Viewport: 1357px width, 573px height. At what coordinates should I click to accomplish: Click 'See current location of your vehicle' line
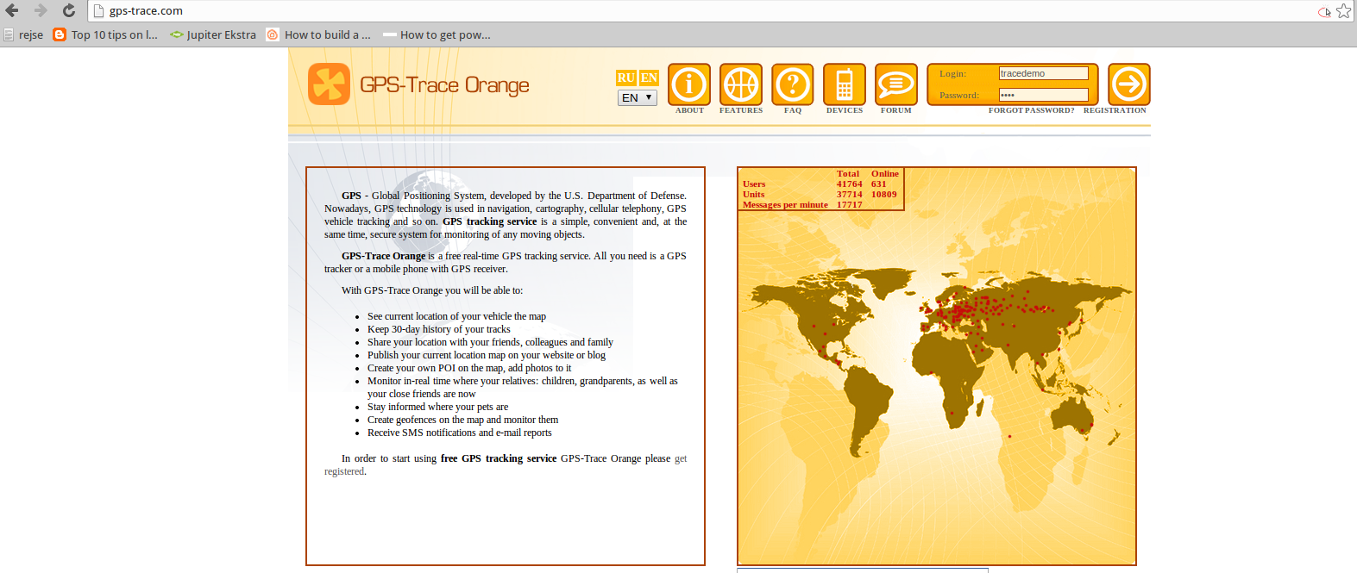click(456, 316)
